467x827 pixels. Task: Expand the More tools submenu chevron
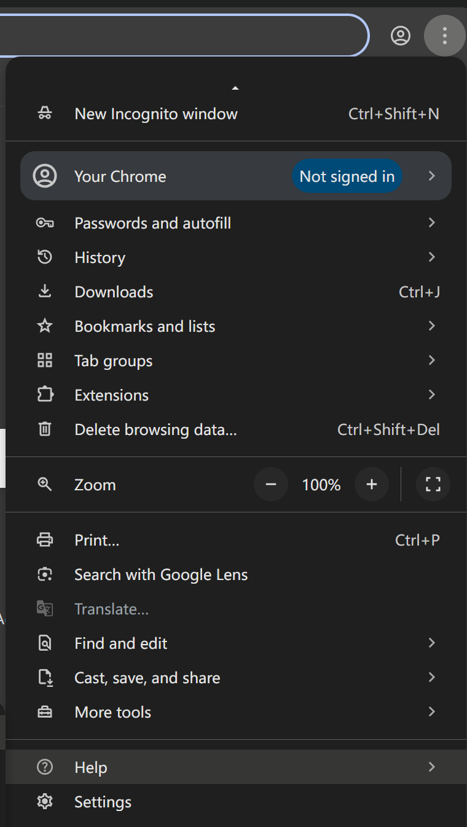pyautogui.click(x=431, y=711)
